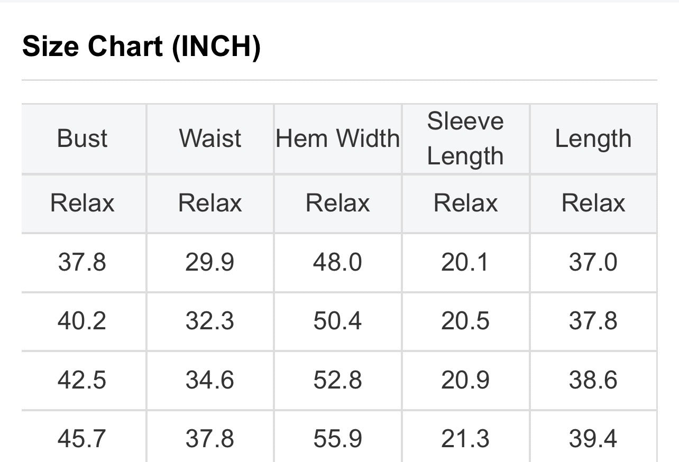This screenshot has width=679, height=462.
Task: Click Relax under the Bust header
Action: [x=82, y=203]
